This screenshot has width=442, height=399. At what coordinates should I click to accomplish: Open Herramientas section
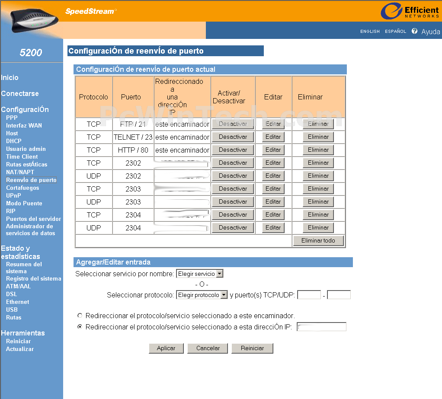tap(23, 333)
